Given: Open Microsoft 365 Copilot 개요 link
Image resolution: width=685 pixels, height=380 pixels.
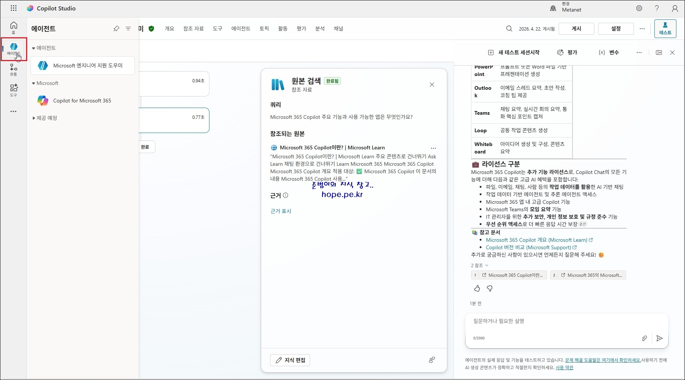Looking at the screenshot, I should tap(539, 240).
